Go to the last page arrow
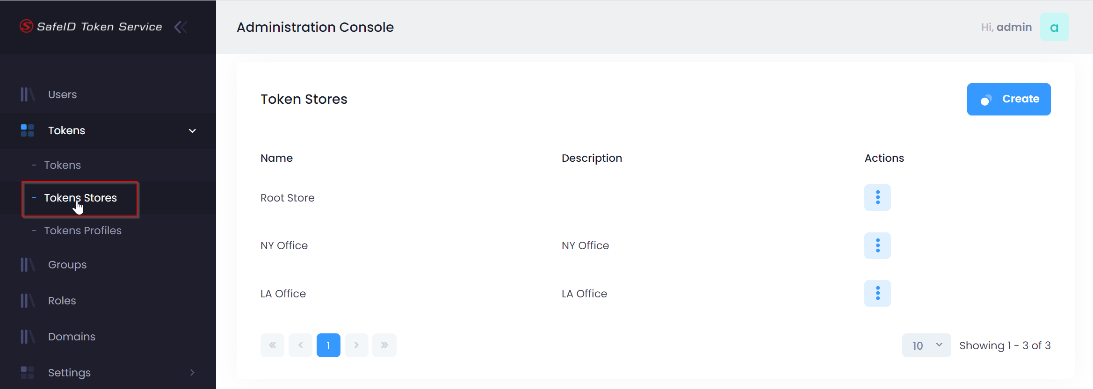The height and width of the screenshot is (389, 1093). [384, 345]
